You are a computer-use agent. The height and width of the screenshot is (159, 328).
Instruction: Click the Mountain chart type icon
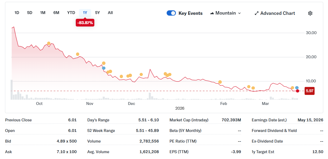(x=212, y=13)
